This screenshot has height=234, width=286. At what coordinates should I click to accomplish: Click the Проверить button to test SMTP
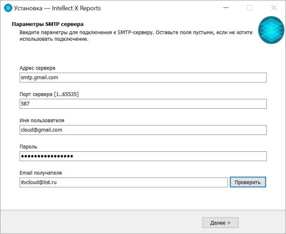(248, 182)
